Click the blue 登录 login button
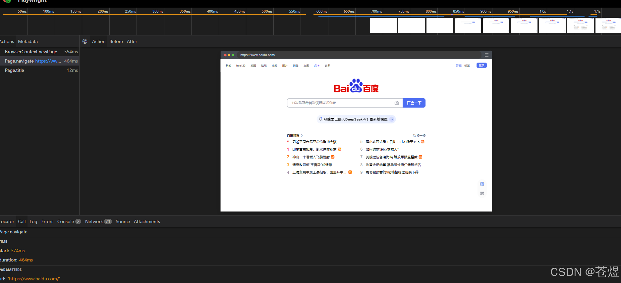Viewport: 621px width, 283px height. point(481,66)
